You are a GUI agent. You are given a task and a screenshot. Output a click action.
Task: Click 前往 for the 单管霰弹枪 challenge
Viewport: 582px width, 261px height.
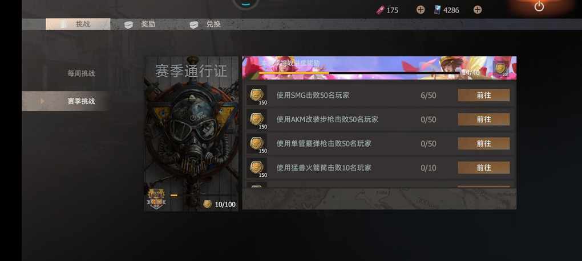tap(484, 143)
